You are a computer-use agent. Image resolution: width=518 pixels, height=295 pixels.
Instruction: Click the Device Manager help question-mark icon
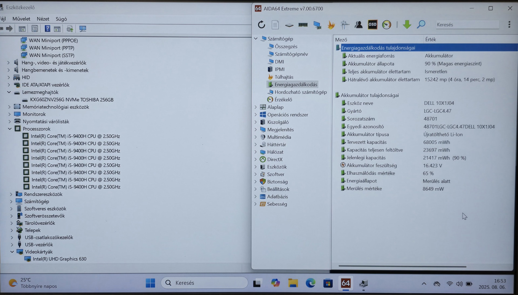click(47, 29)
